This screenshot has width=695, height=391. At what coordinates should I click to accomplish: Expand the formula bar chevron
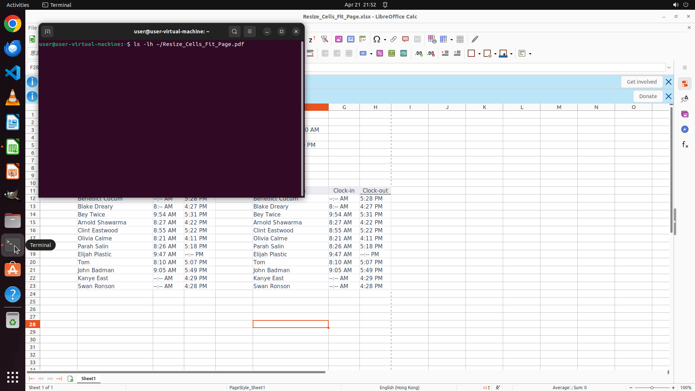point(669,68)
